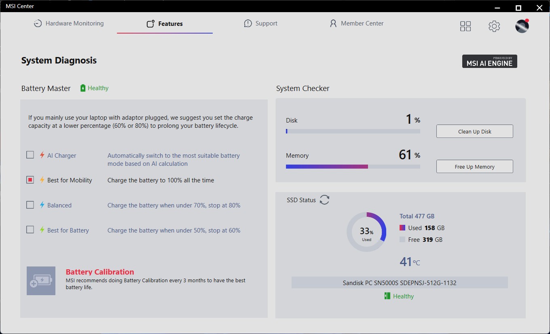
Task: Click the Best for Mobility label
Action: pyautogui.click(x=70, y=180)
